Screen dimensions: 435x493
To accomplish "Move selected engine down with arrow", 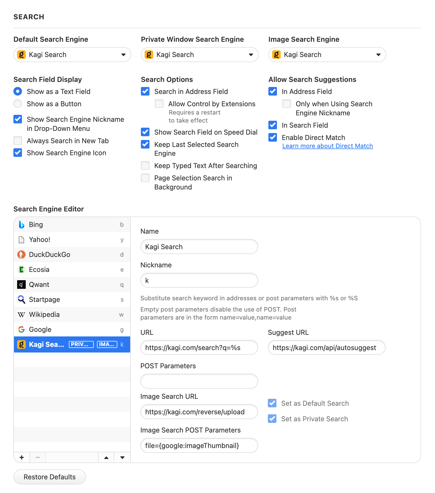I will pos(122,457).
